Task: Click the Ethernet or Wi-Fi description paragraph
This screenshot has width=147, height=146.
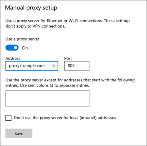Action: coord(68,24)
